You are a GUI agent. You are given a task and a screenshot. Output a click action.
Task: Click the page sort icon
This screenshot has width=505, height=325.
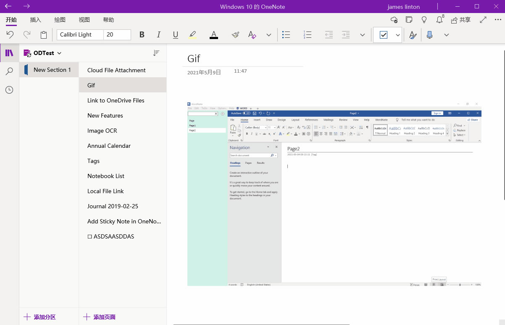tap(156, 53)
